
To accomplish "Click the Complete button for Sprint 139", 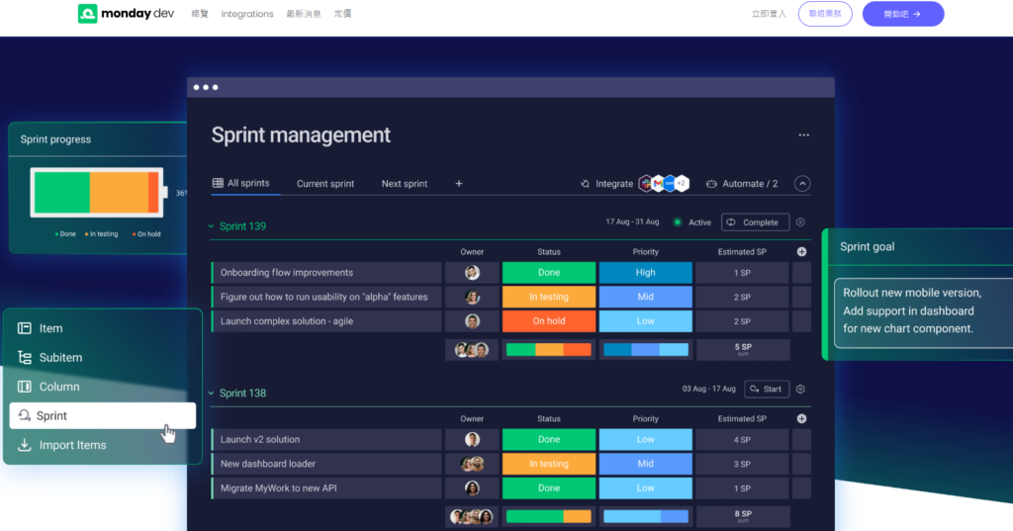I will pos(755,222).
